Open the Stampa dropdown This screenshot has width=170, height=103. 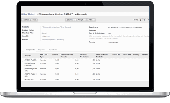pos(71,20)
